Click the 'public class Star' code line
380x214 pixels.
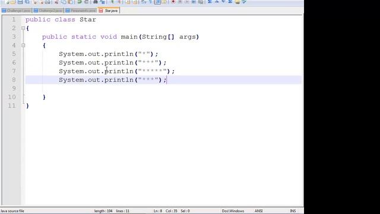[61, 20]
